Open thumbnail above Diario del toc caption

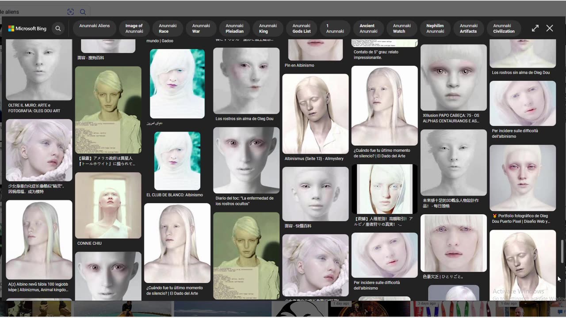(246, 160)
